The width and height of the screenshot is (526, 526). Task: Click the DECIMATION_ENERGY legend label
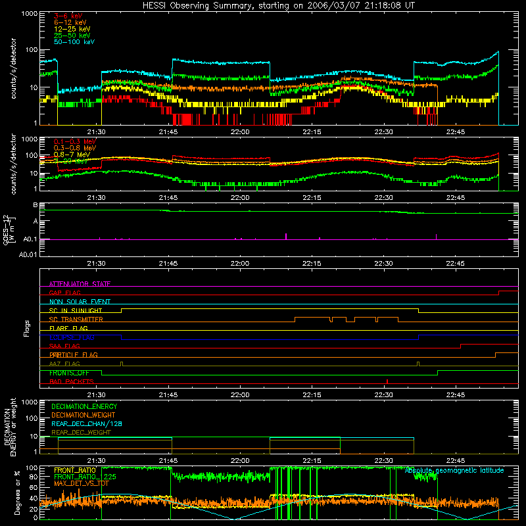click(x=84, y=406)
